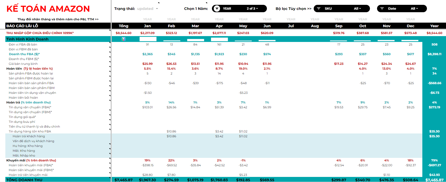Select February gross income $323.12
This screenshot has height=182, width=446.
click(171, 33)
